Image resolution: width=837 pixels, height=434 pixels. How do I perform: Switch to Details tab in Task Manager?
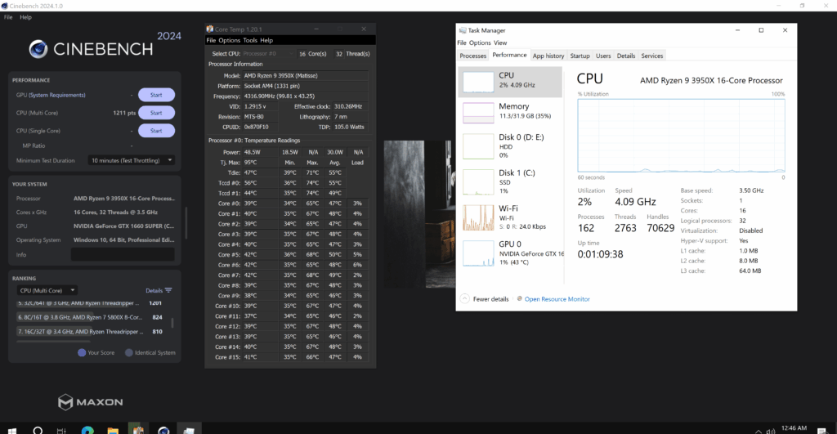pos(626,56)
